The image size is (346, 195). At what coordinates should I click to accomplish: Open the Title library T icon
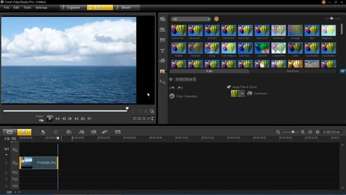[162, 50]
